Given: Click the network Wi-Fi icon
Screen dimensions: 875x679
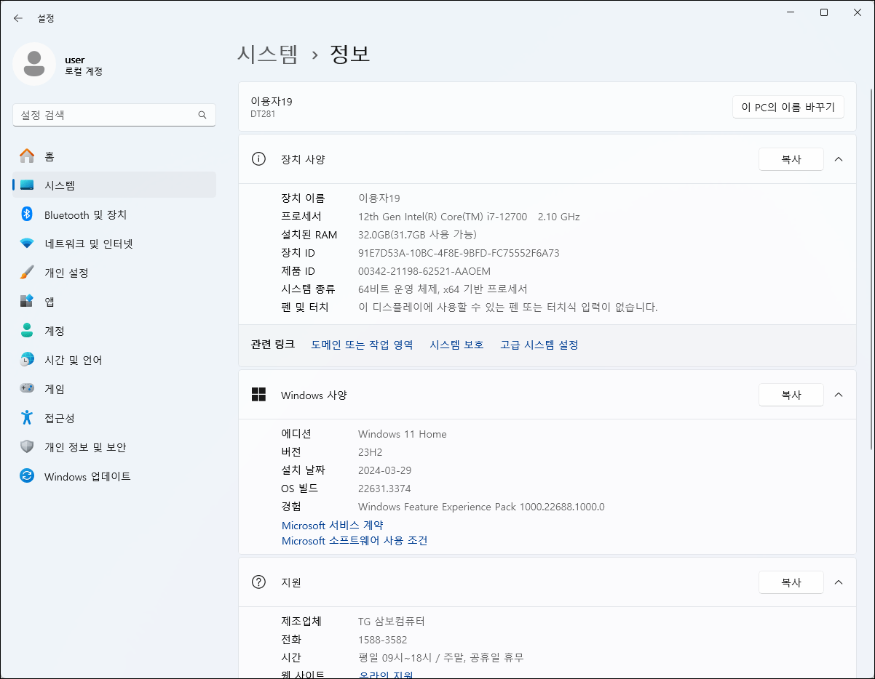Looking at the screenshot, I should coord(27,244).
